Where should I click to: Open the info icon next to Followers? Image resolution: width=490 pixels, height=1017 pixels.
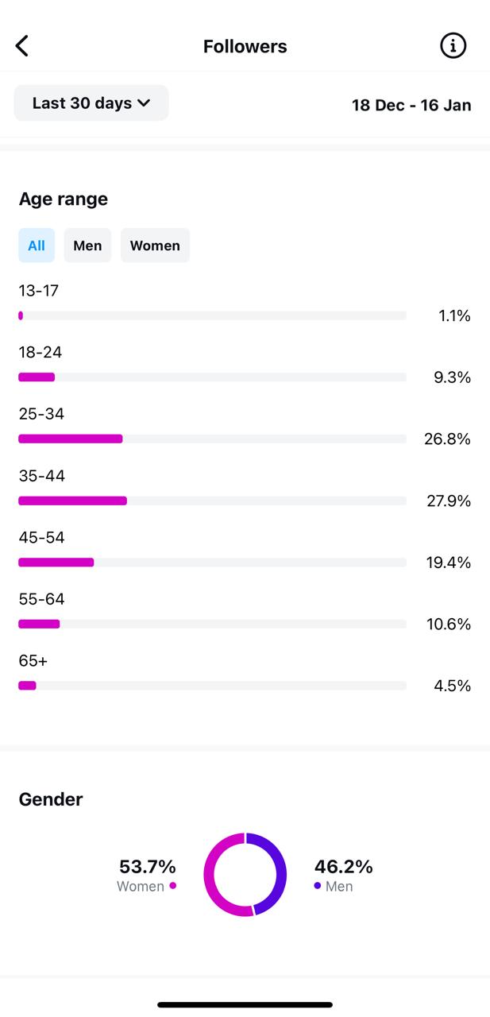point(453,46)
